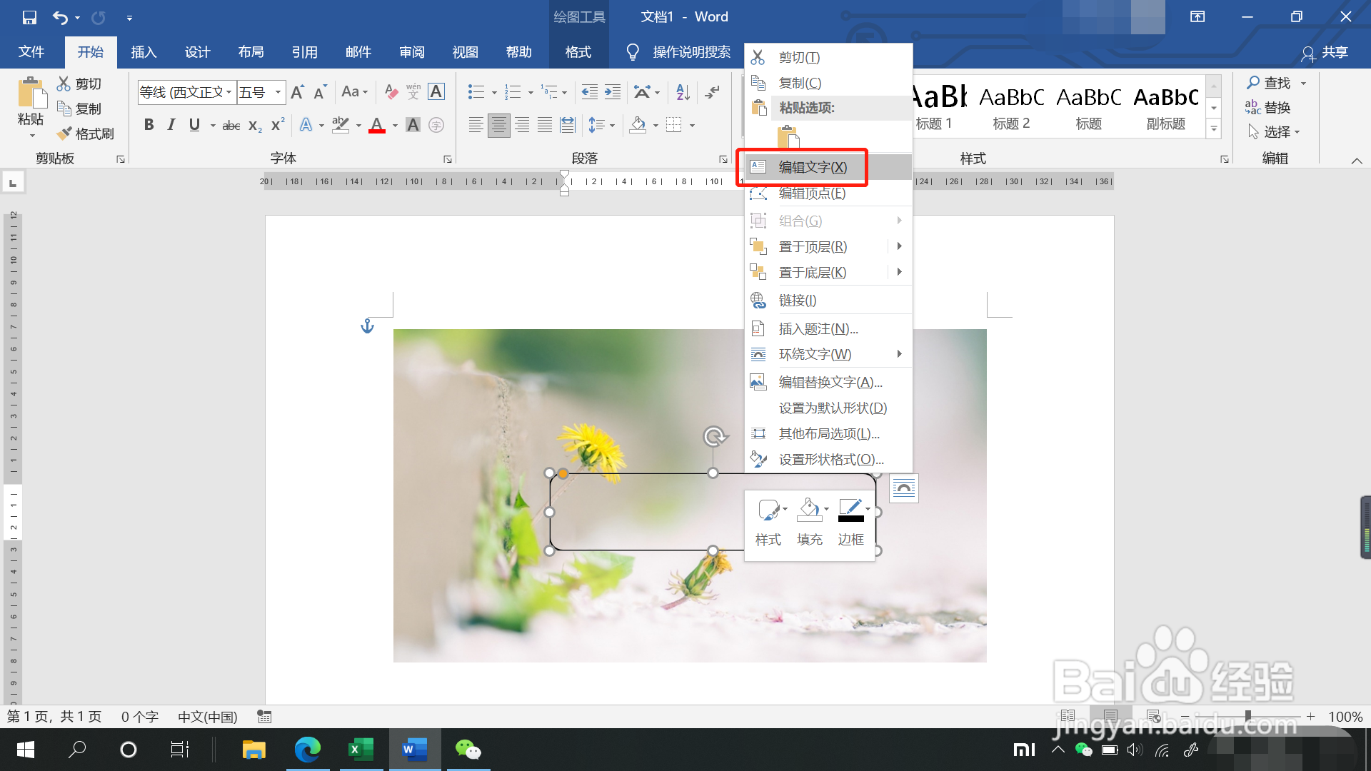Choose 编辑文字(X) from context menu

coord(828,167)
